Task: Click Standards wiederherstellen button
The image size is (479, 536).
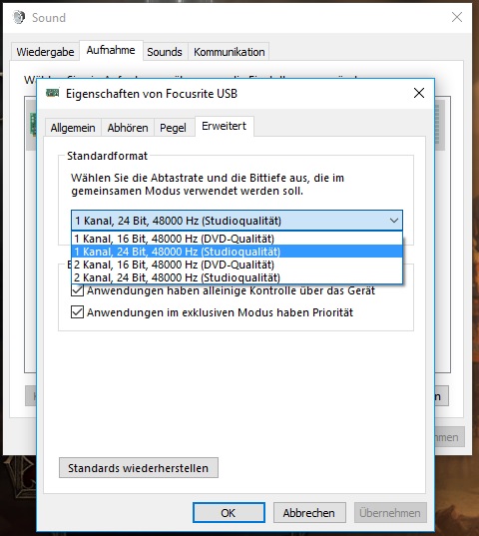Action: [139, 468]
